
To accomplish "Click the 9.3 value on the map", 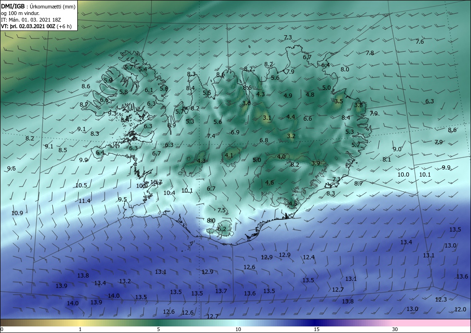I will pos(112,114).
